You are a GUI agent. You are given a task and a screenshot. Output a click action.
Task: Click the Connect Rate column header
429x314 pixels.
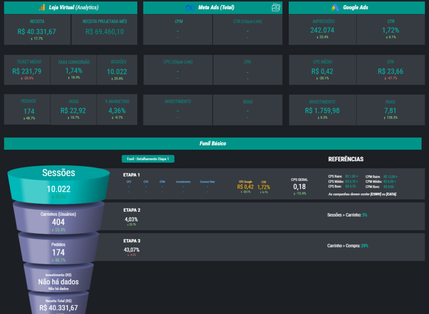(207, 182)
